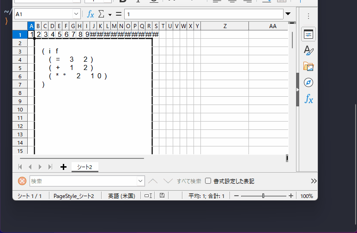Toggle the selection mode status icon
357x233 pixels.
tap(148, 196)
